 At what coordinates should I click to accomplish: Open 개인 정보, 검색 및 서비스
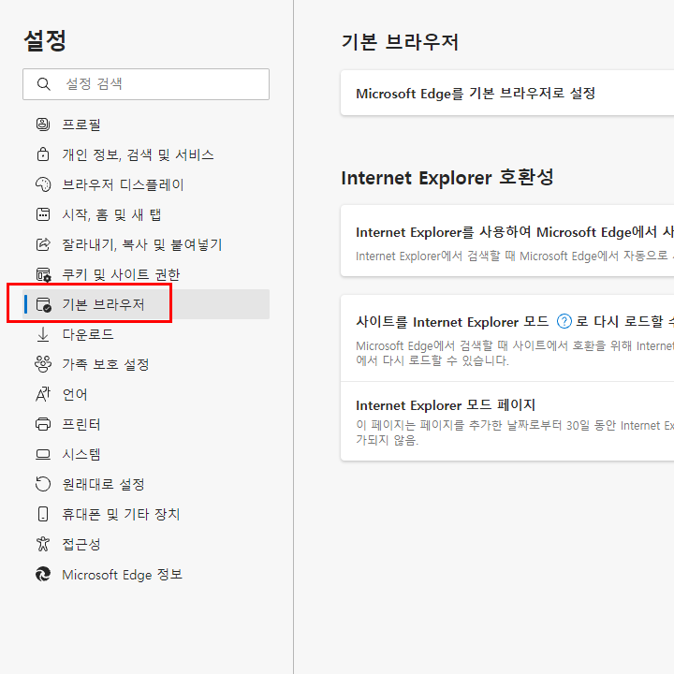[x=146, y=154]
